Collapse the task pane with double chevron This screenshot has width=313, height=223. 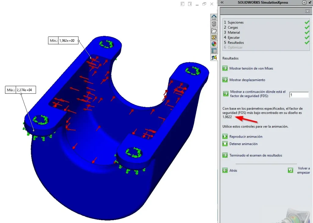pyautogui.click(x=222, y=2)
